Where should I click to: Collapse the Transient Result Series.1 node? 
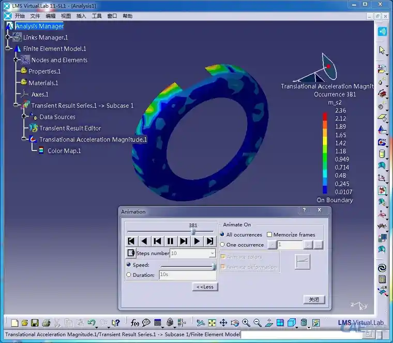(x=16, y=105)
